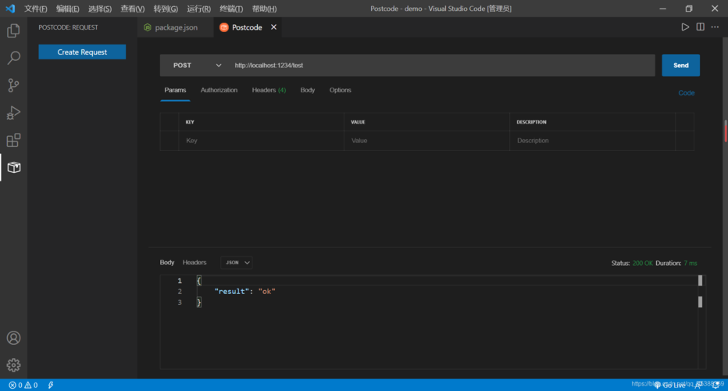Open the Search view in activity bar
The image size is (728, 391).
pos(13,58)
